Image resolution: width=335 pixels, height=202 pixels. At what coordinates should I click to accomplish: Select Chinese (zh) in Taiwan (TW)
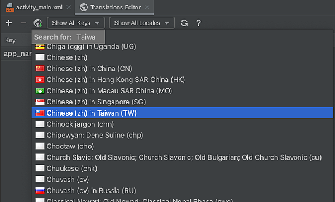(x=183, y=113)
